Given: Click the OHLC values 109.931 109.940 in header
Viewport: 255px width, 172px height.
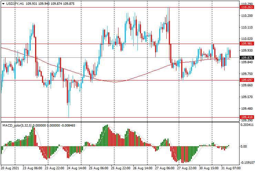Looking at the screenshot, I should pyautogui.click(x=38, y=3).
